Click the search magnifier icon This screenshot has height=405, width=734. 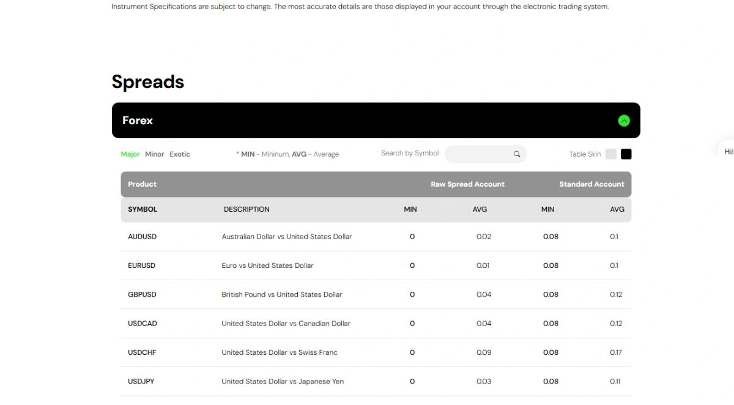point(517,154)
